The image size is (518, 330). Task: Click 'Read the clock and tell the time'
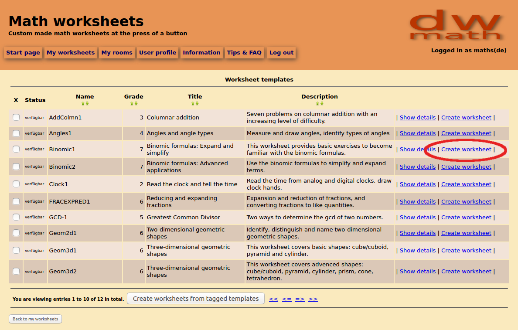[192, 184]
